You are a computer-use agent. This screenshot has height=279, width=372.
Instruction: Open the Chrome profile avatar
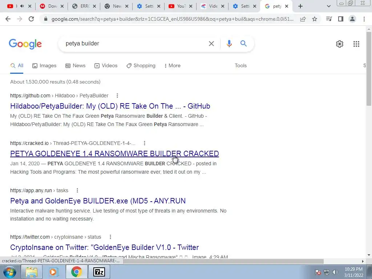[x=352, y=19]
